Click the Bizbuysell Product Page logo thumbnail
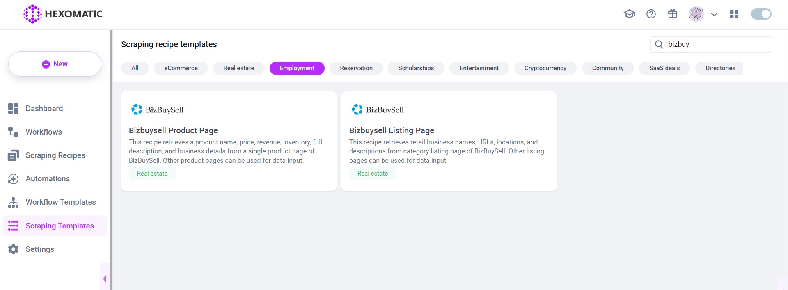This screenshot has width=788, height=290. (x=158, y=110)
